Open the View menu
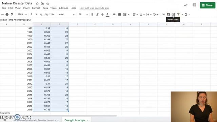The width and height of the screenshot is (217, 122). coord(18,8)
